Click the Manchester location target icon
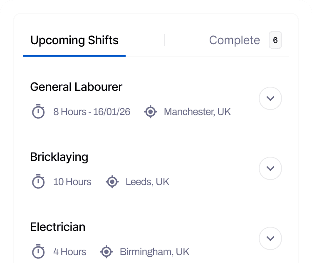Viewport: 312px width, 263px height. click(150, 112)
